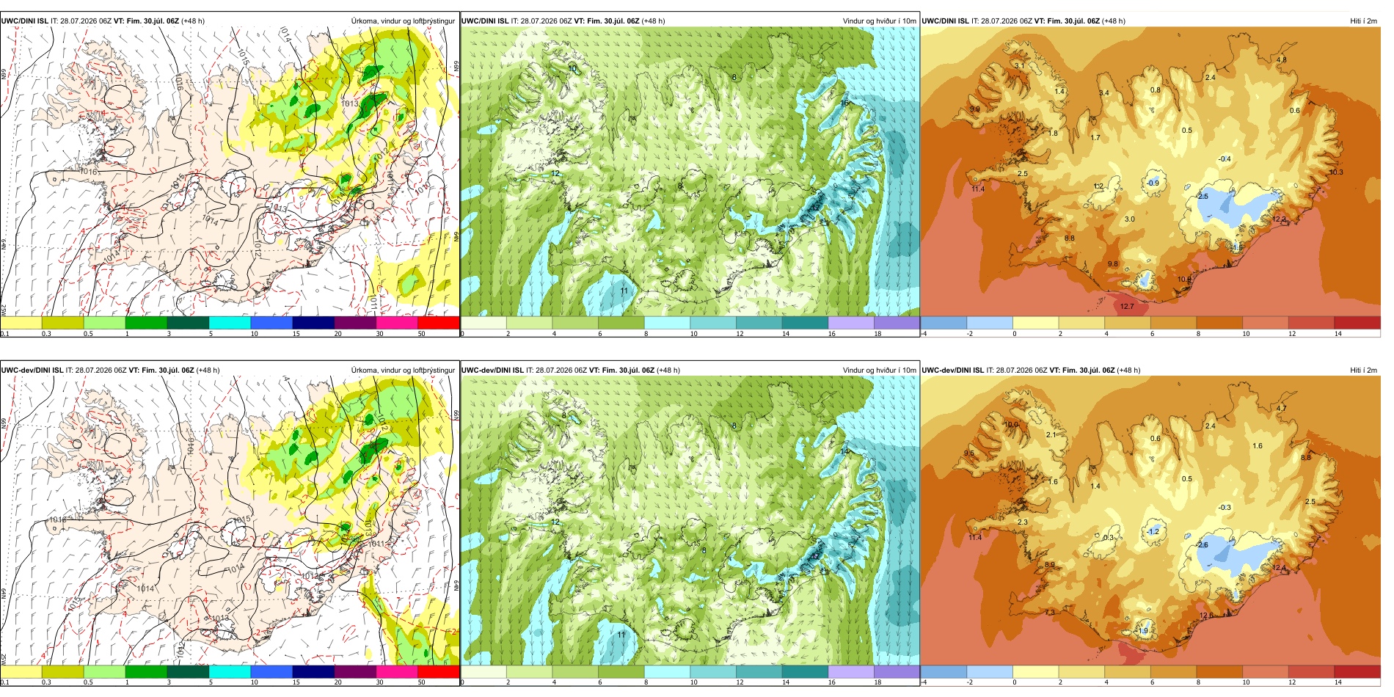Click the 4.7 temperature label on the UWC-dev map
The width and height of the screenshot is (1394, 697).
(1282, 409)
